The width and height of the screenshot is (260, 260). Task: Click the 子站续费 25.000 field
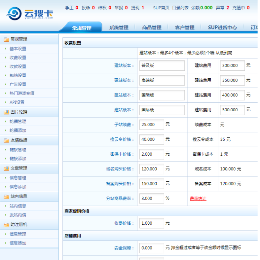[x=152, y=124]
